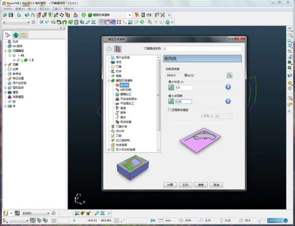Select 点分布 in the dialog tree
Image resolution: width=295 pixels, height=226 pixels.
pyautogui.click(x=120, y=131)
